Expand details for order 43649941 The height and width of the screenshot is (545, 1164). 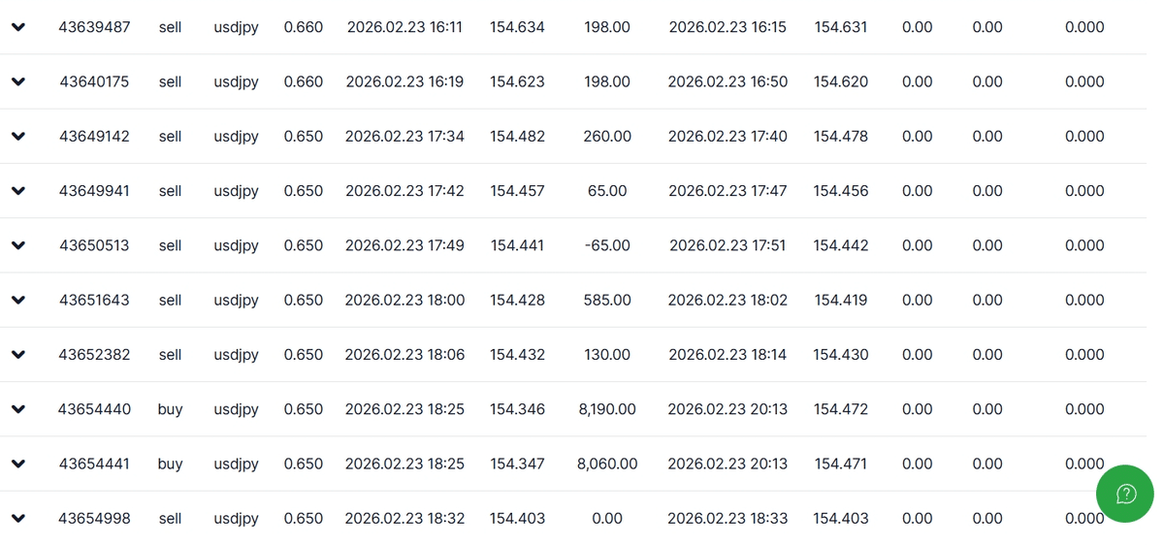pos(18,191)
